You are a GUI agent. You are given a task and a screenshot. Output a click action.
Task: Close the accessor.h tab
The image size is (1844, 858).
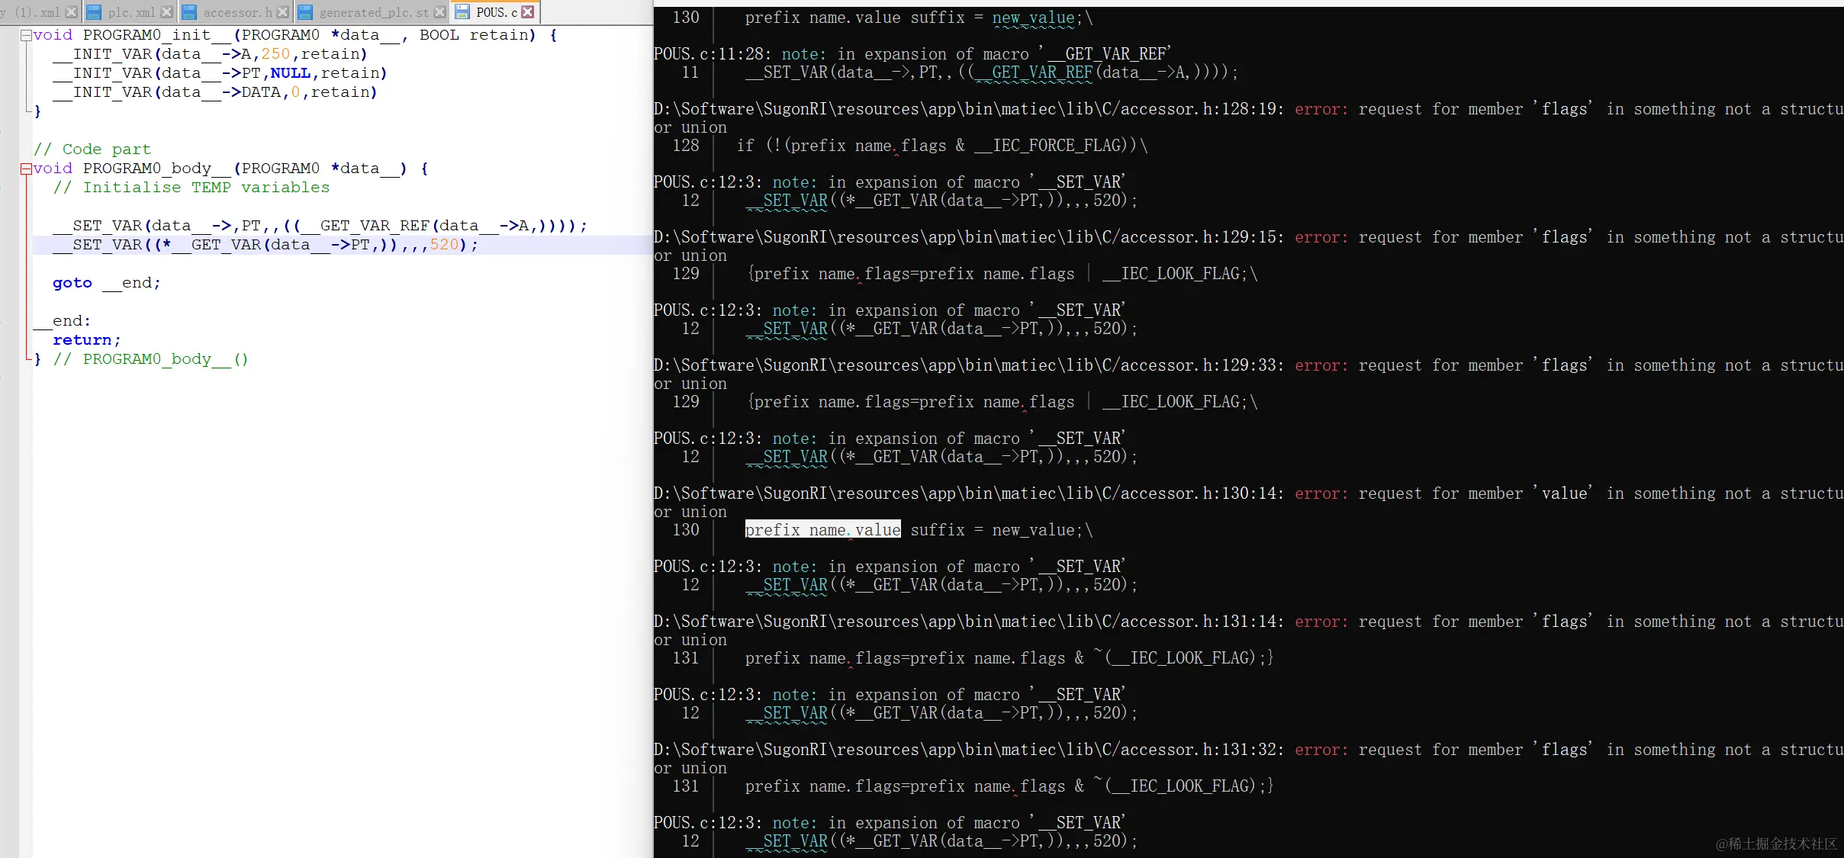[x=282, y=12]
